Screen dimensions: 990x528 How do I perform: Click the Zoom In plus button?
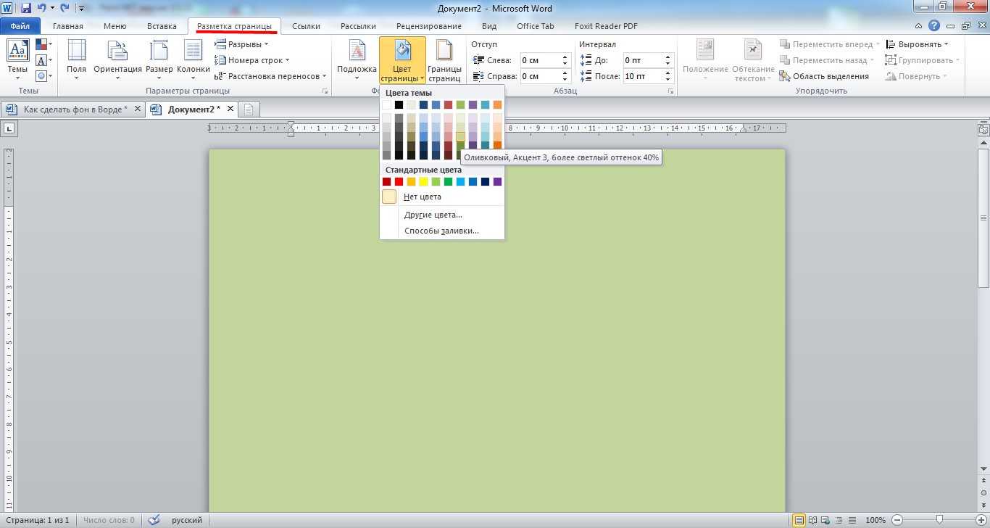(x=981, y=520)
